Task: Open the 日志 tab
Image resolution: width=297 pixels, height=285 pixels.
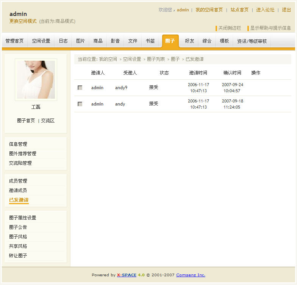Action: (x=63, y=41)
